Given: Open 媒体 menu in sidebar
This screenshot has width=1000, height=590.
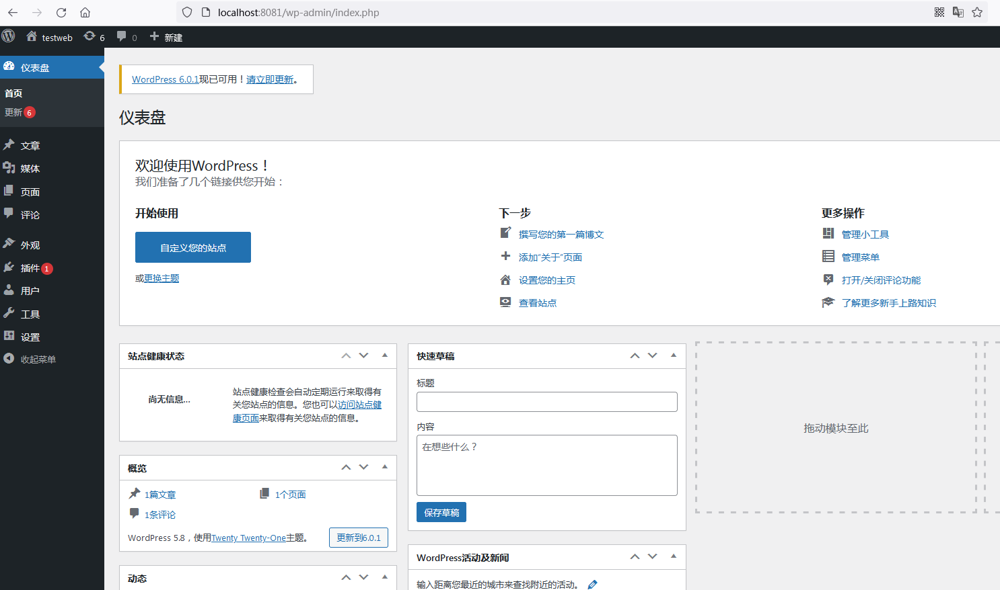Looking at the screenshot, I should (x=52, y=168).
